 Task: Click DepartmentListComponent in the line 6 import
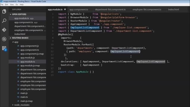point(86,31)
